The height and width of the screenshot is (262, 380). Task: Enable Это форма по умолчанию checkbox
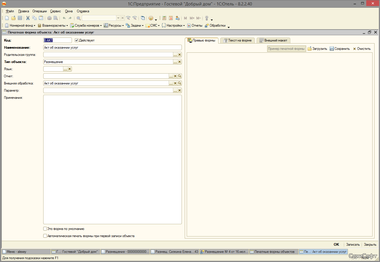pyautogui.click(x=45, y=229)
